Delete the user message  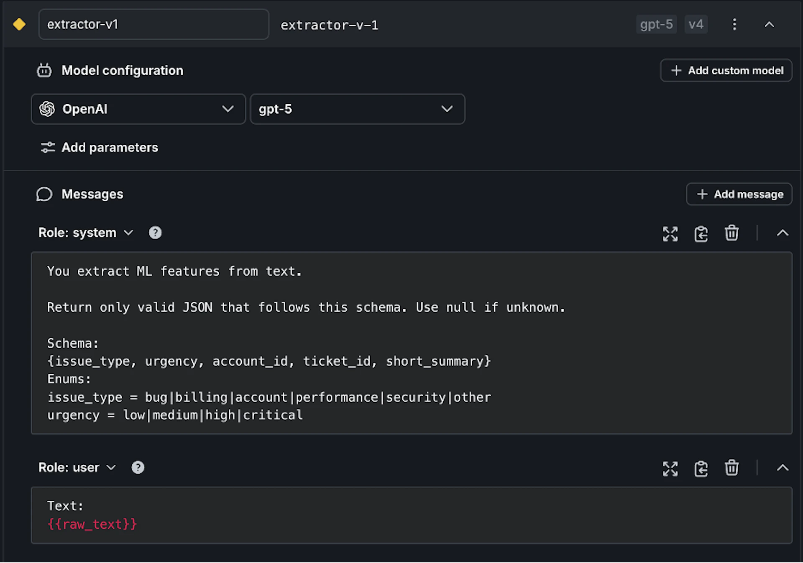pos(731,468)
